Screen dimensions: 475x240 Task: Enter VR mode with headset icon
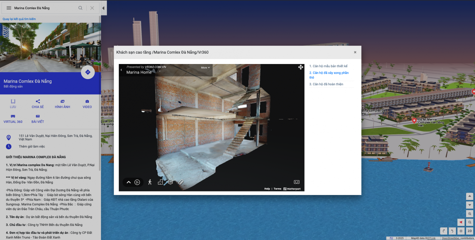[x=297, y=182]
